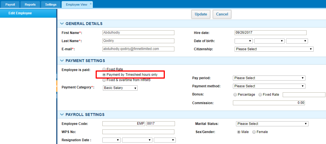
Task: Switch to the Settings tab
Action: pos(51,4)
